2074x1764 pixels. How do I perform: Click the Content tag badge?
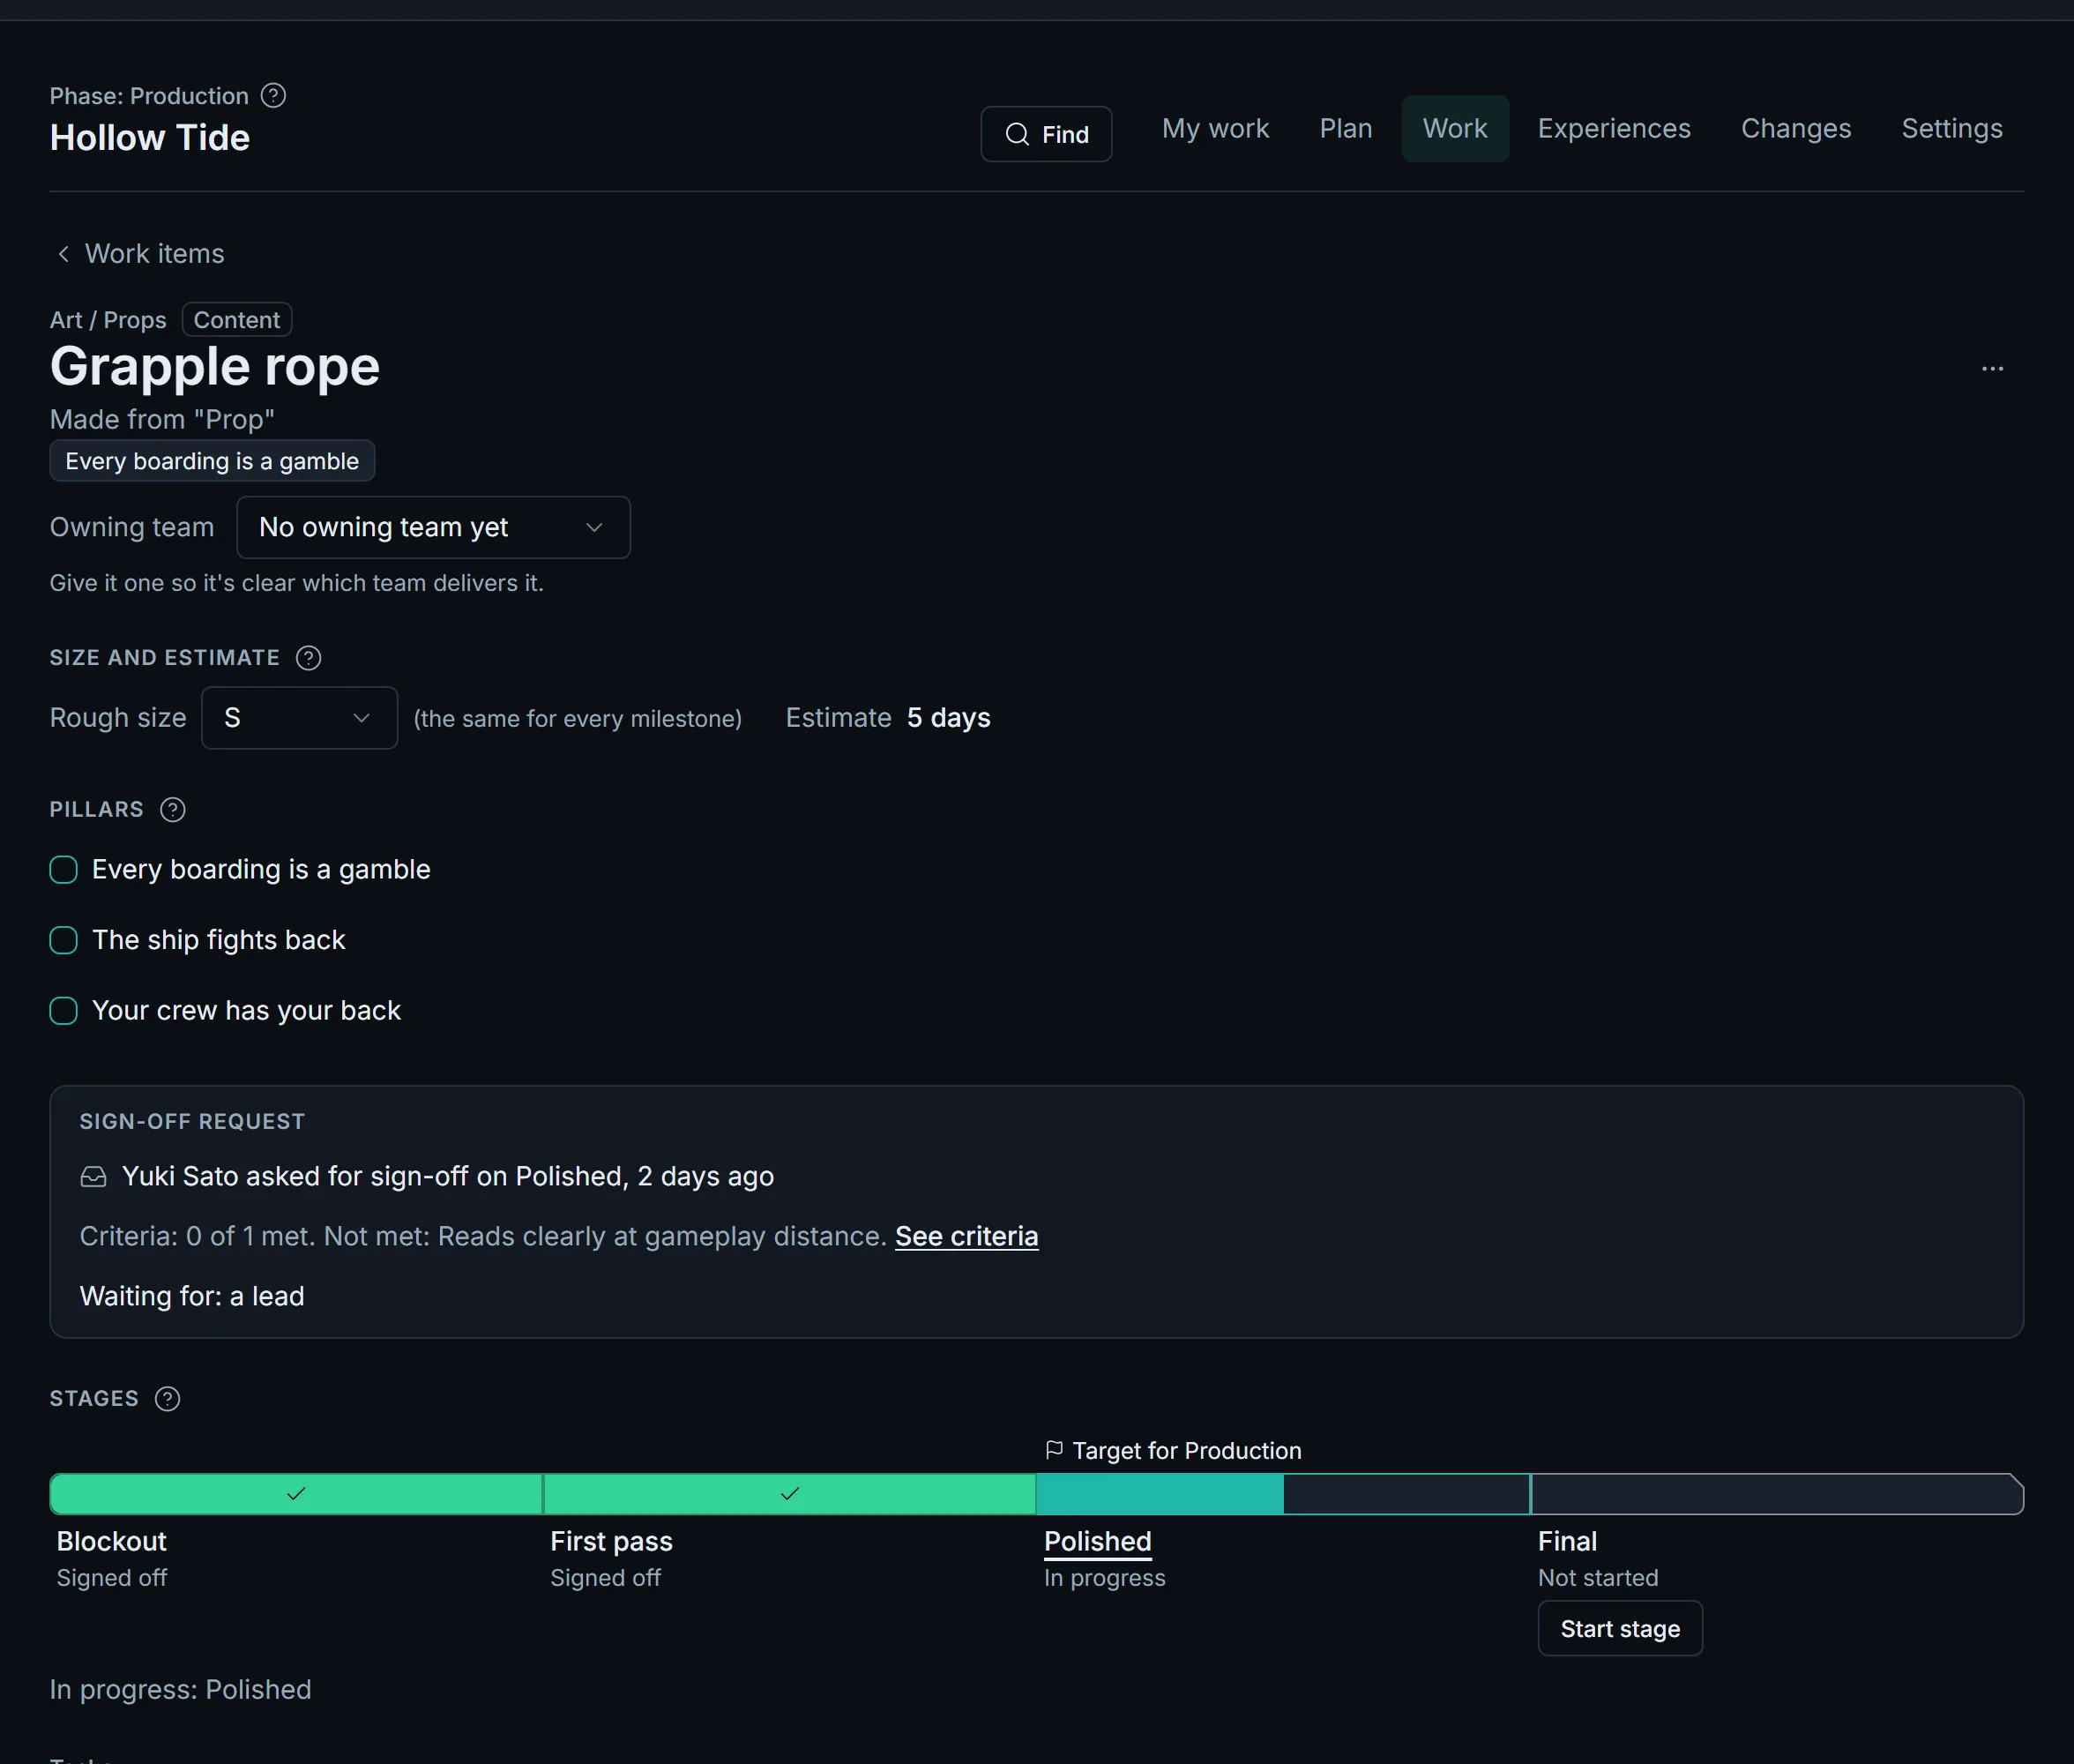coord(237,320)
